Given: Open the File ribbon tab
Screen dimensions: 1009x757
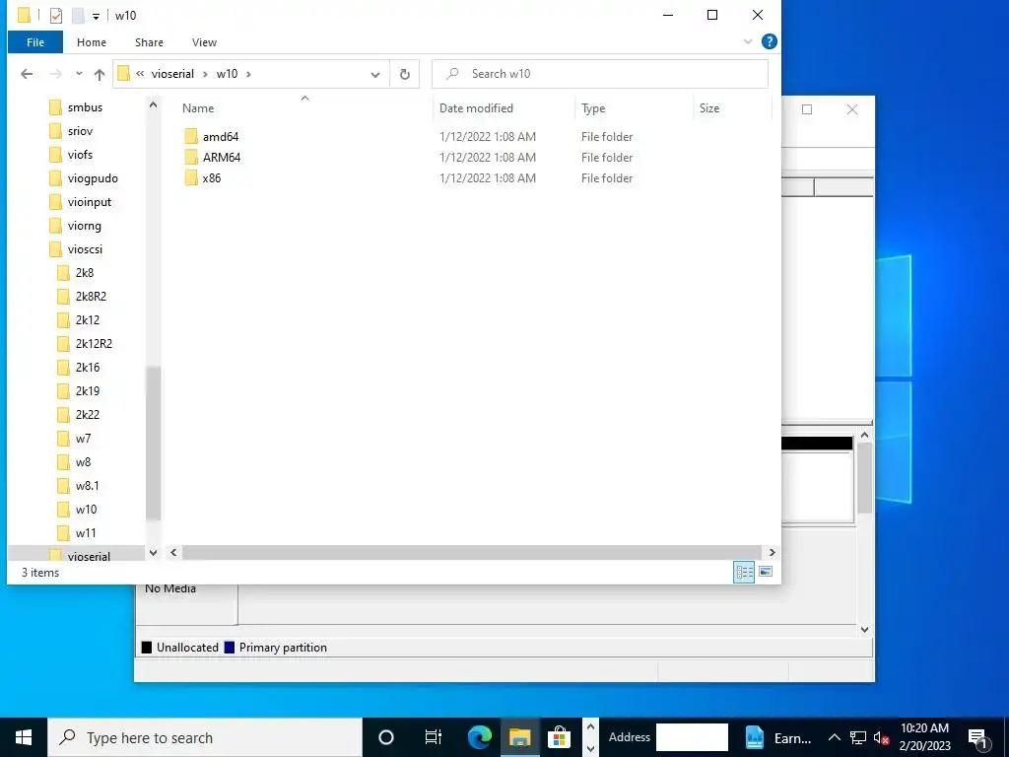Looking at the screenshot, I should click(x=35, y=42).
